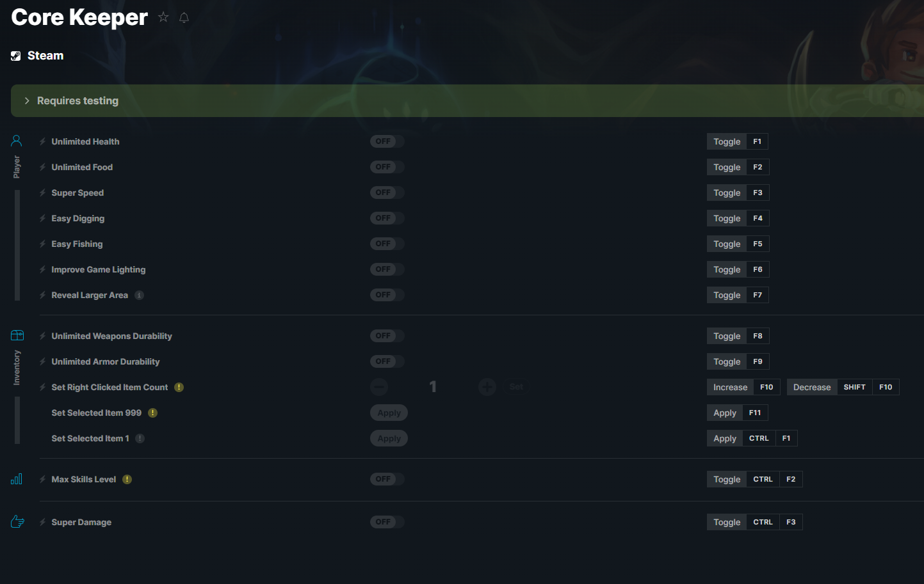Select the Inventory chest category icon

[x=17, y=335]
